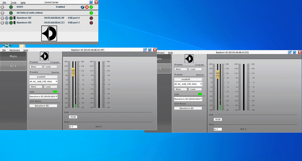
Task: Toggle the All Units green power icon
Action: 11,13
